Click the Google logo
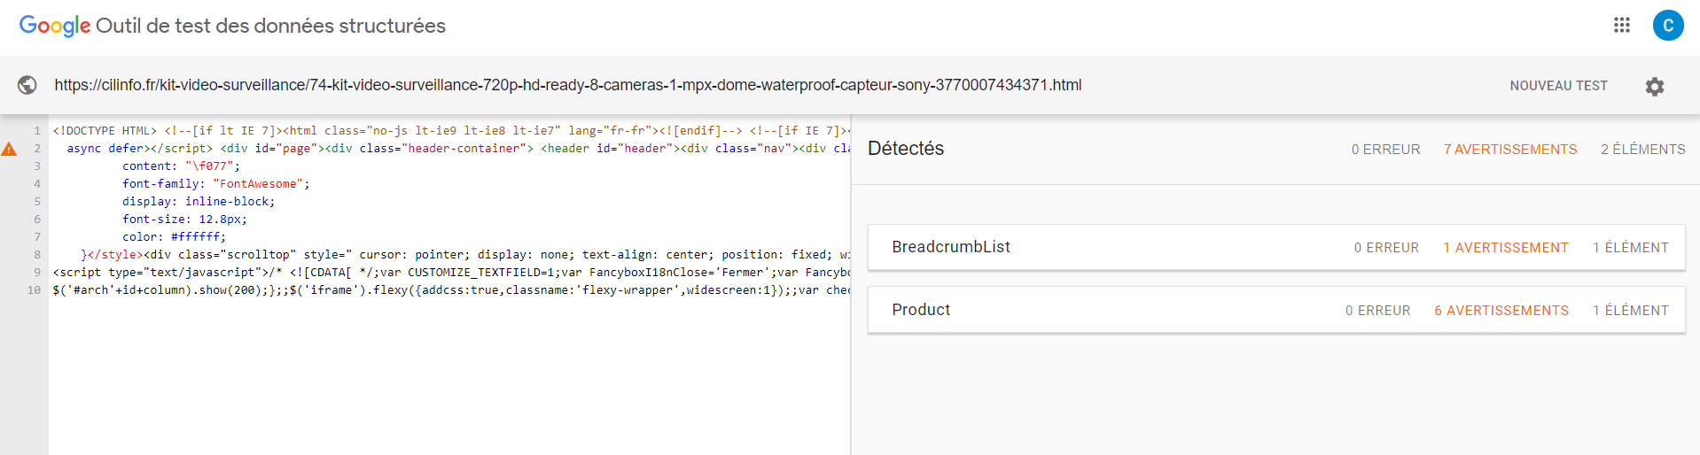The height and width of the screenshot is (455, 1700). tap(55, 26)
